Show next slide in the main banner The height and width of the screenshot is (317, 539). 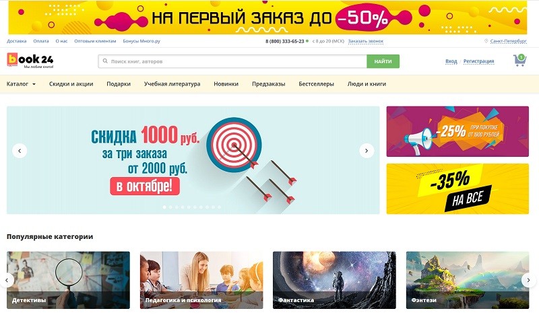click(367, 151)
